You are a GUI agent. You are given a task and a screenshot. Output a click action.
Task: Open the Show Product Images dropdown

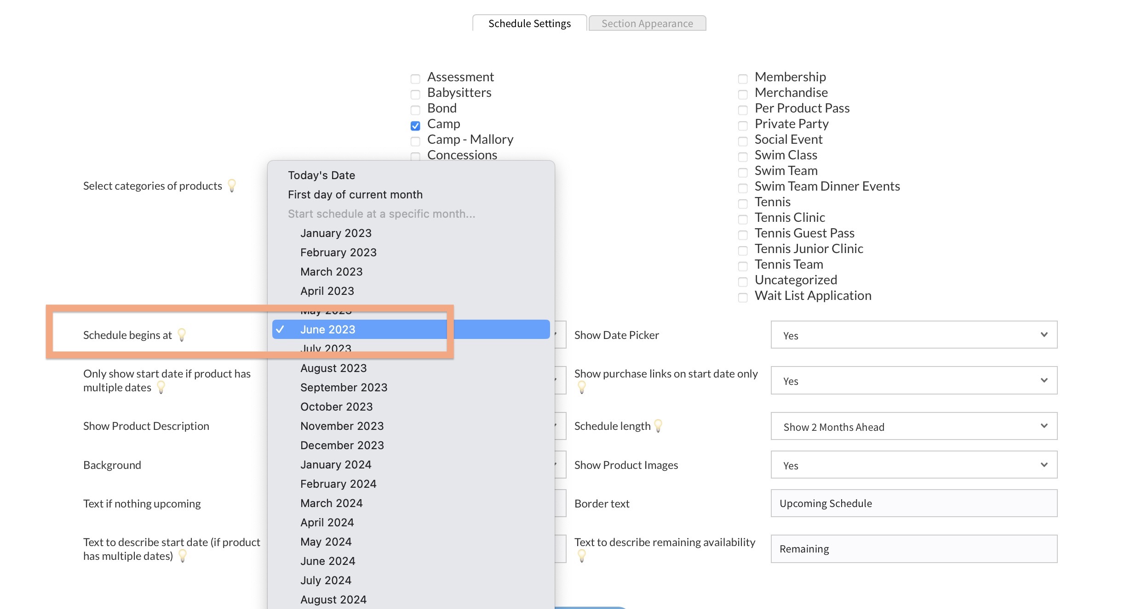click(913, 465)
